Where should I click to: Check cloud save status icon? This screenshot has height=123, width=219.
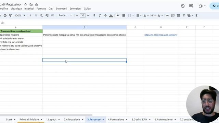[x=37, y=4]
